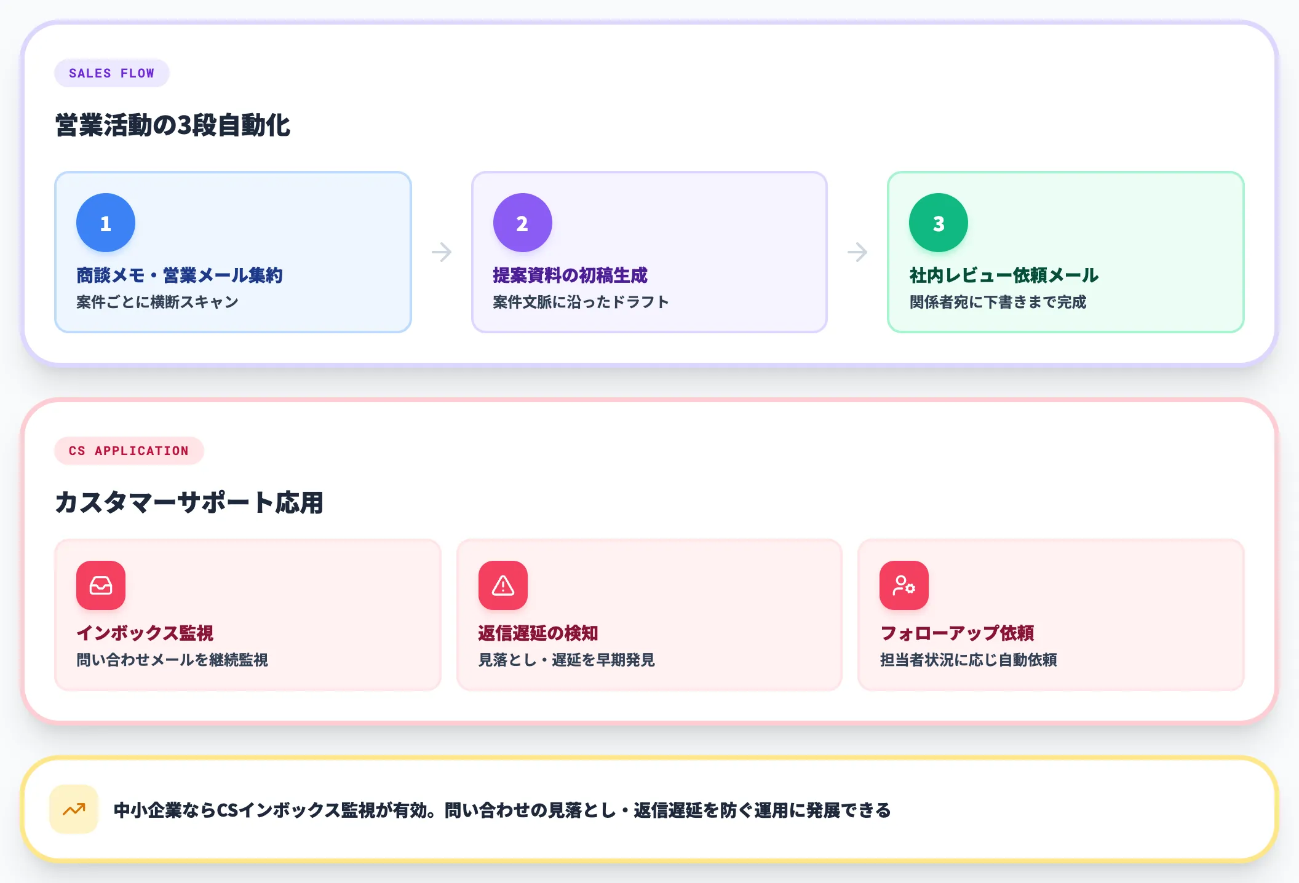
Task: Click title 提案資料の初稿生成
Action: click(x=570, y=275)
